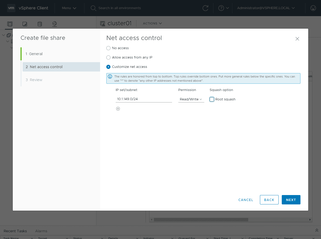Select the No access radio button
Viewport: 321px width, 239px height.
(x=108, y=48)
